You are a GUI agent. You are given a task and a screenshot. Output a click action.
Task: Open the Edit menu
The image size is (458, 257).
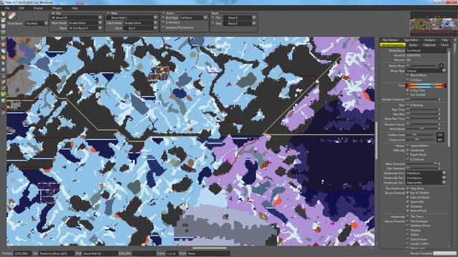(21, 8)
